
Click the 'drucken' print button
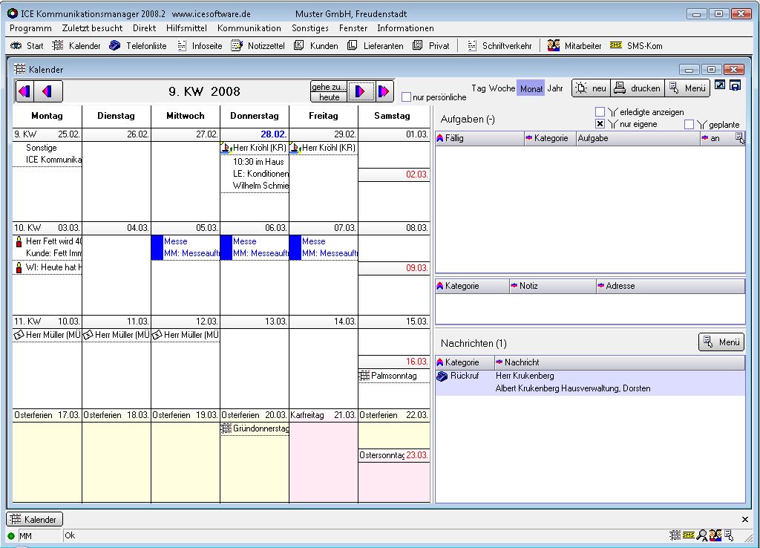pyautogui.click(x=637, y=88)
